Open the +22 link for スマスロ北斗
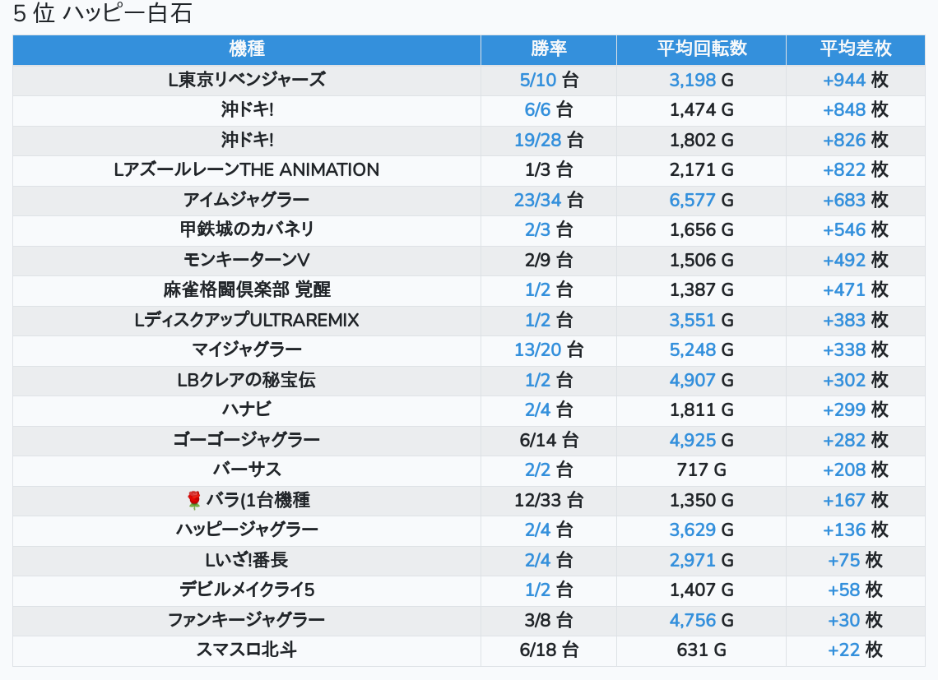The width and height of the screenshot is (938, 680). (x=843, y=650)
